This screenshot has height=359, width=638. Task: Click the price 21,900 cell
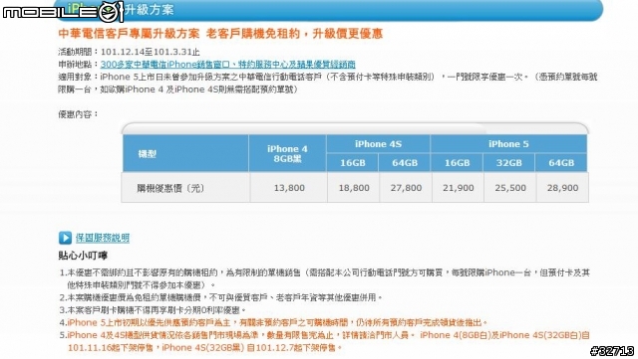[459, 188]
